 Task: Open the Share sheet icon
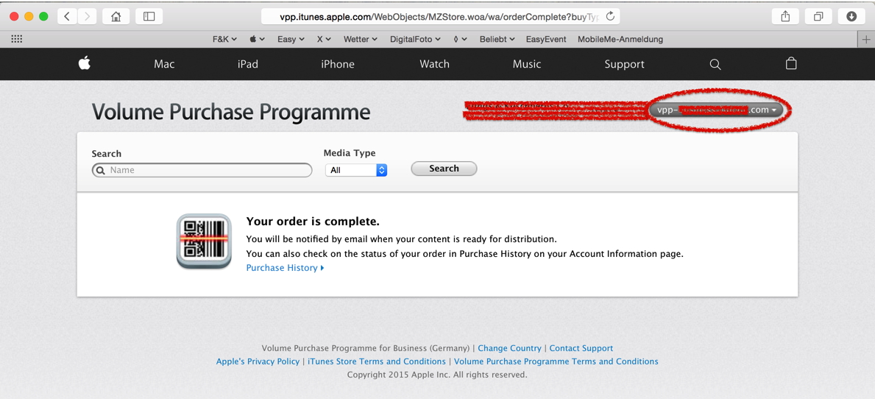click(x=785, y=16)
